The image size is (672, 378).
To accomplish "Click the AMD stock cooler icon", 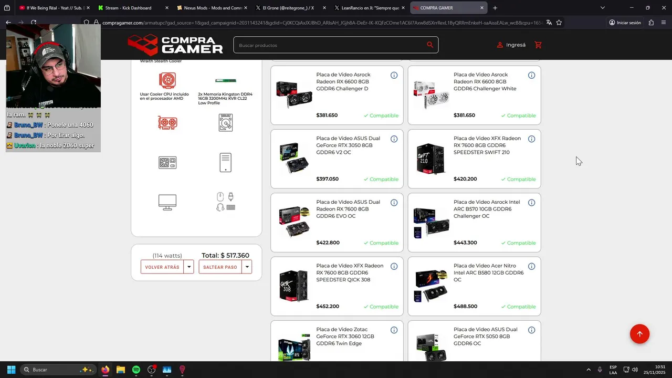I will pyautogui.click(x=167, y=80).
